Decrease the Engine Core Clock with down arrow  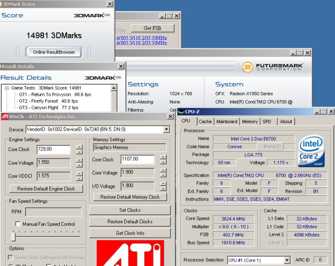[x=79, y=152]
